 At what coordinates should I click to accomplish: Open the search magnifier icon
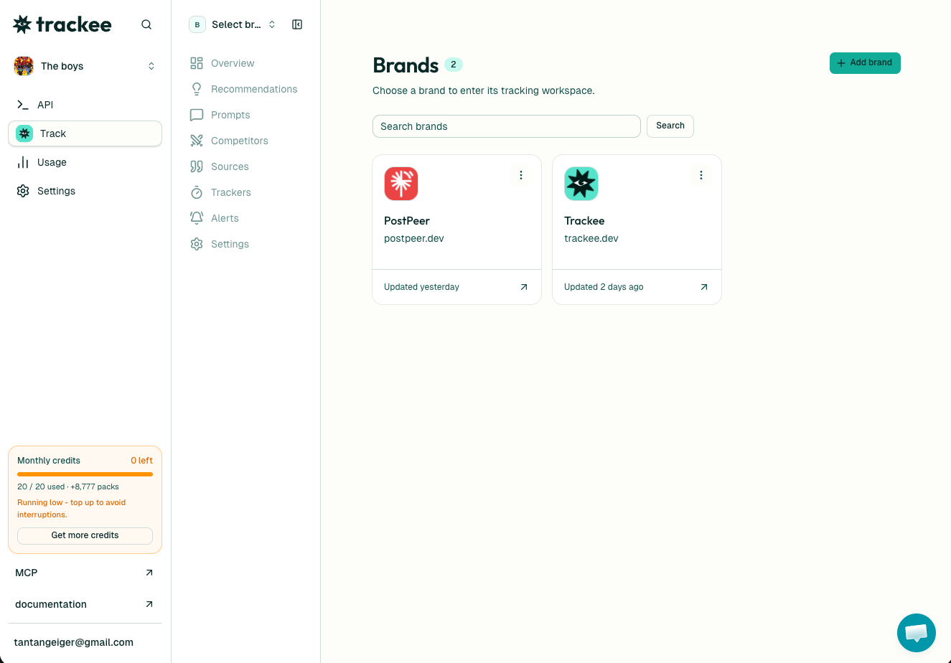click(146, 24)
